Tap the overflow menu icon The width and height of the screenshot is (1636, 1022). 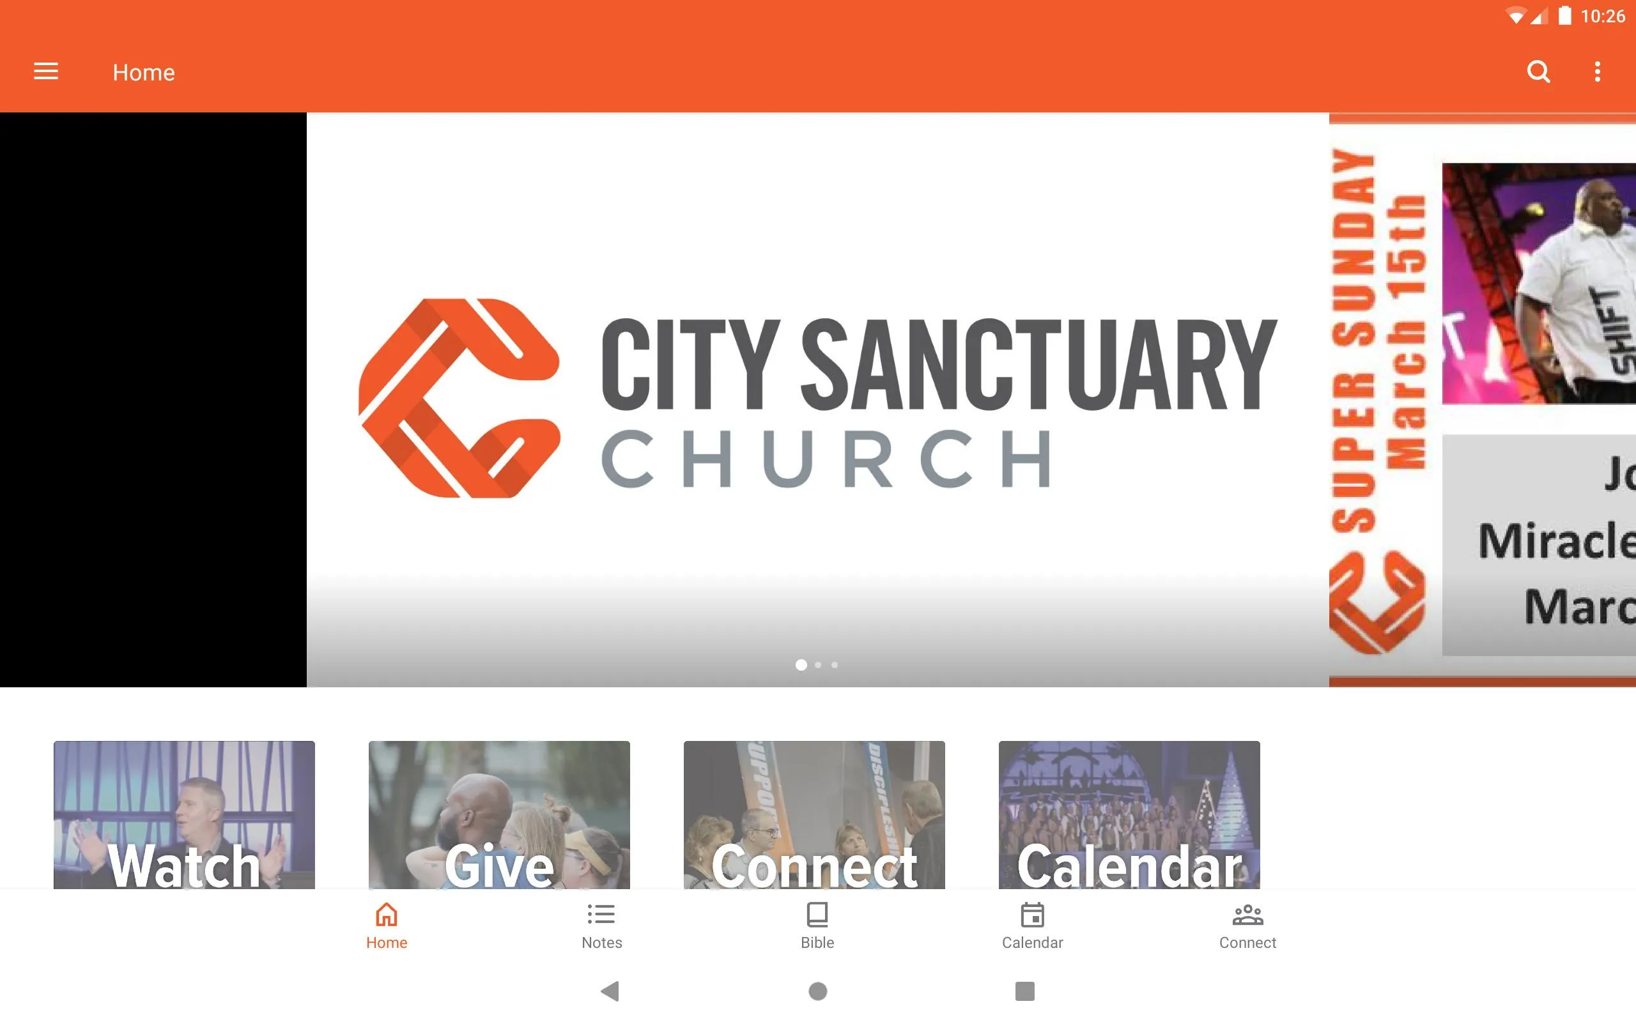(1598, 72)
